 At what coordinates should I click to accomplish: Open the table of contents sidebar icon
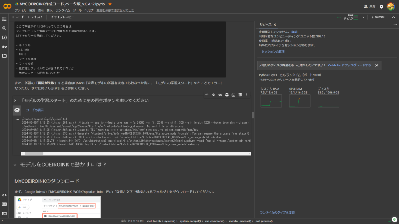[x=4, y=19]
